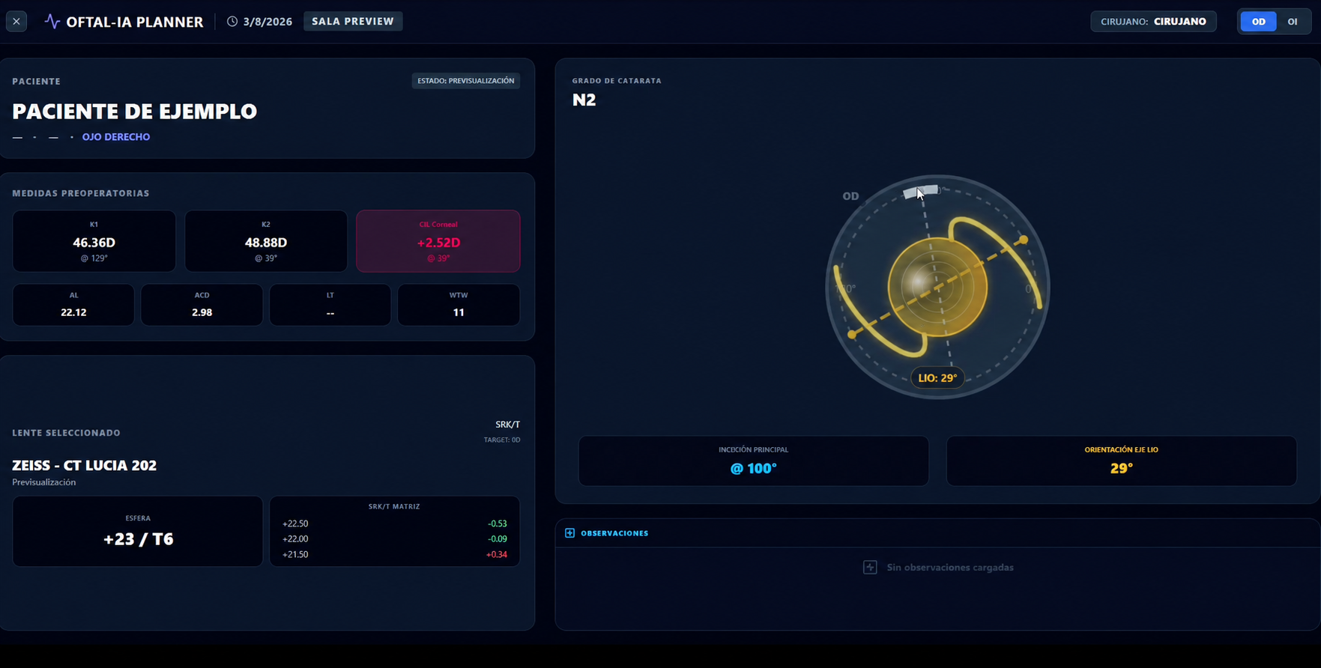This screenshot has width=1321, height=668.
Task: Click the incision marker on eye dial
Action: [x=921, y=192]
